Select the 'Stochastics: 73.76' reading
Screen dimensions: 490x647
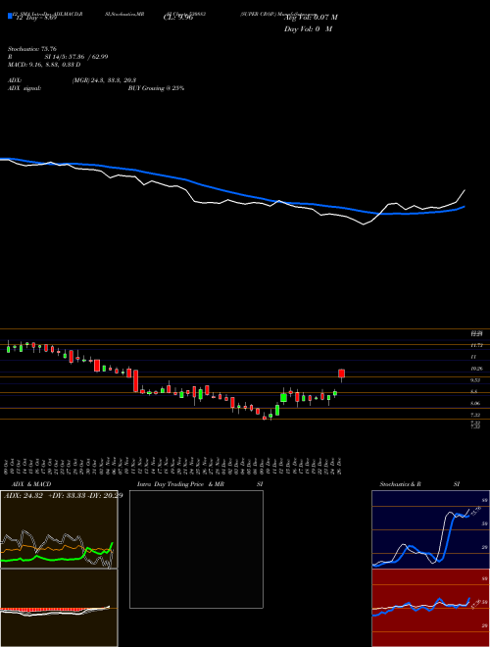(x=31, y=49)
